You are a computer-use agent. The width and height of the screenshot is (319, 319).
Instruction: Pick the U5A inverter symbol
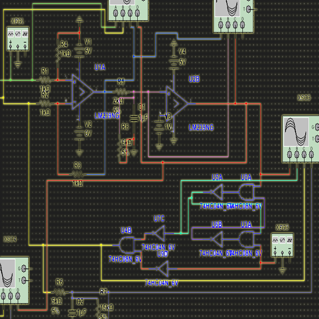pyautogui.click(x=216, y=191)
